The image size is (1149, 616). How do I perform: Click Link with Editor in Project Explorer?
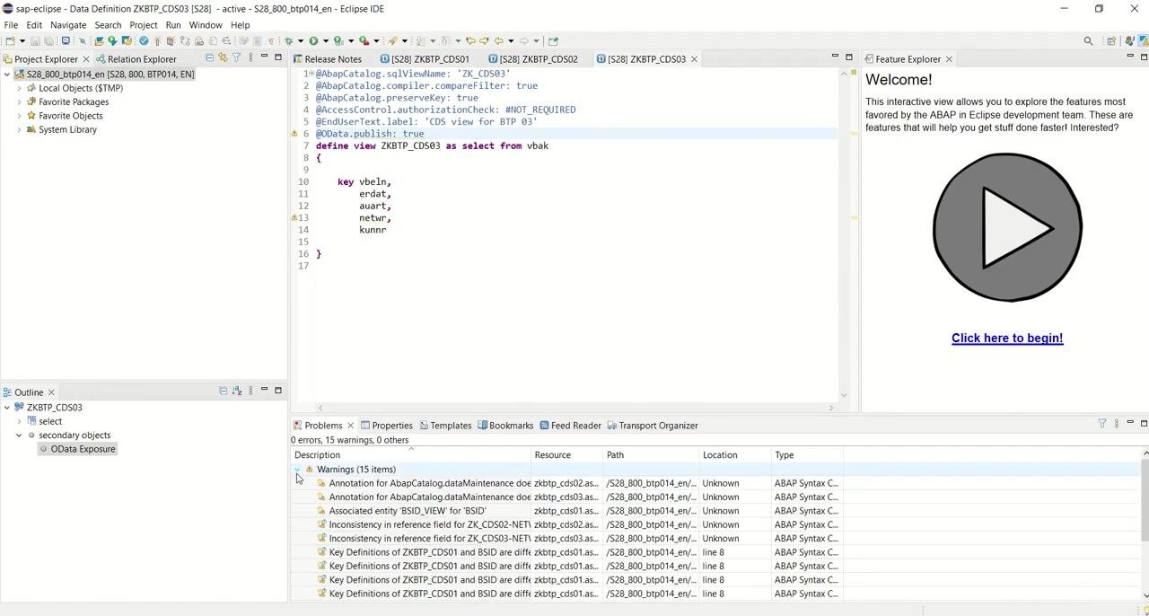coord(223,57)
